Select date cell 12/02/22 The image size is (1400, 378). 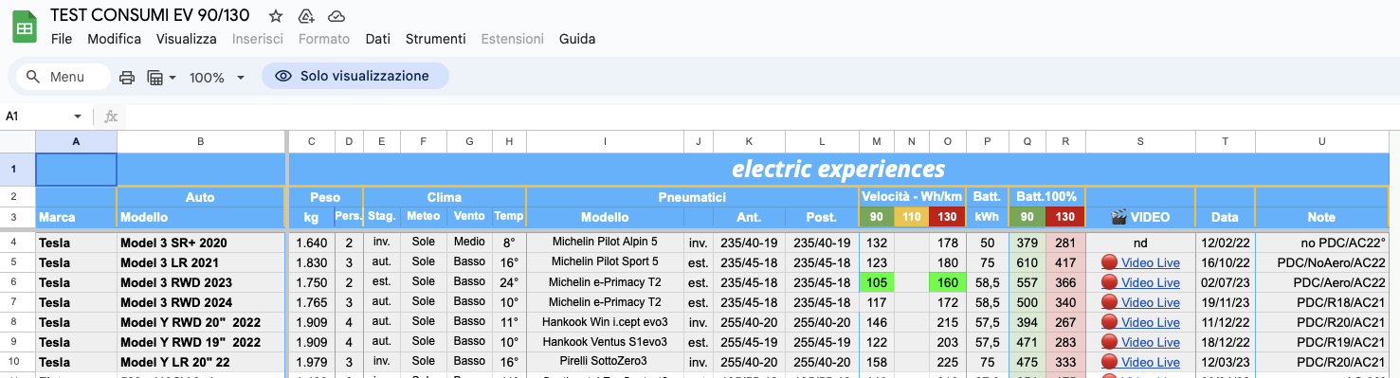click(1225, 243)
